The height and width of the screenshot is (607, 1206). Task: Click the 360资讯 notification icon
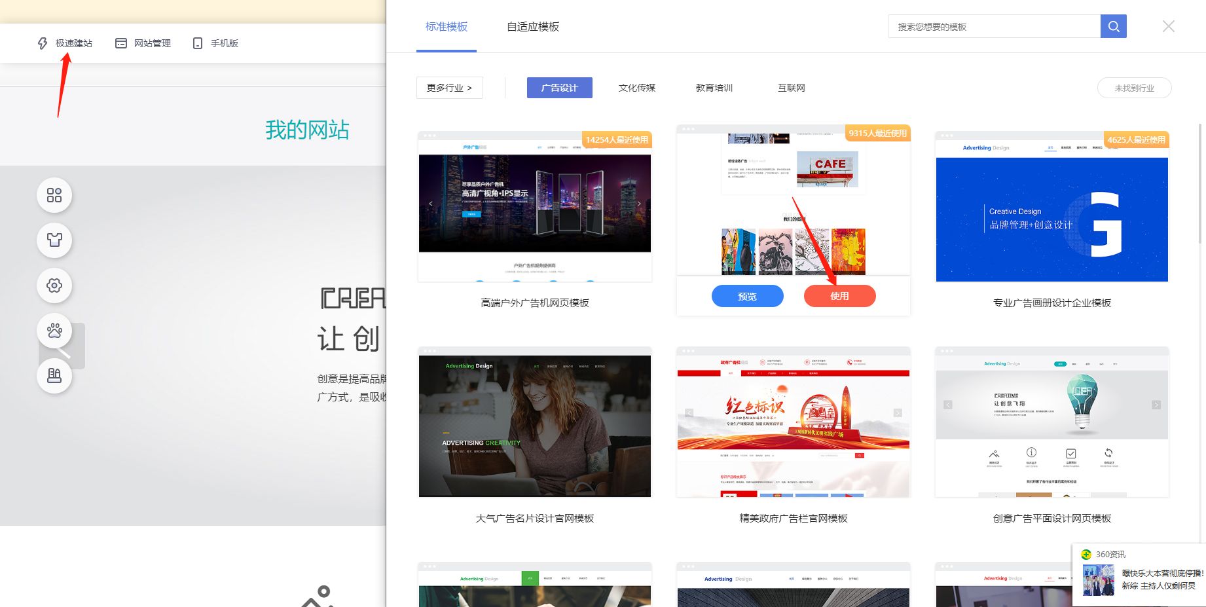tap(1086, 554)
